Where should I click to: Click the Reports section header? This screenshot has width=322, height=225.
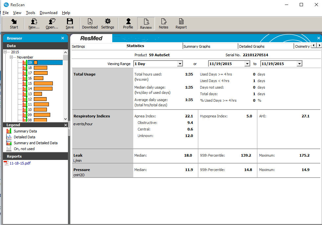(35, 156)
